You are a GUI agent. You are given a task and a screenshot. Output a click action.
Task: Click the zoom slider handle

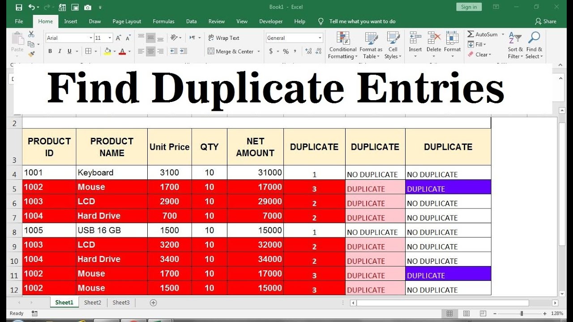(x=522, y=314)
